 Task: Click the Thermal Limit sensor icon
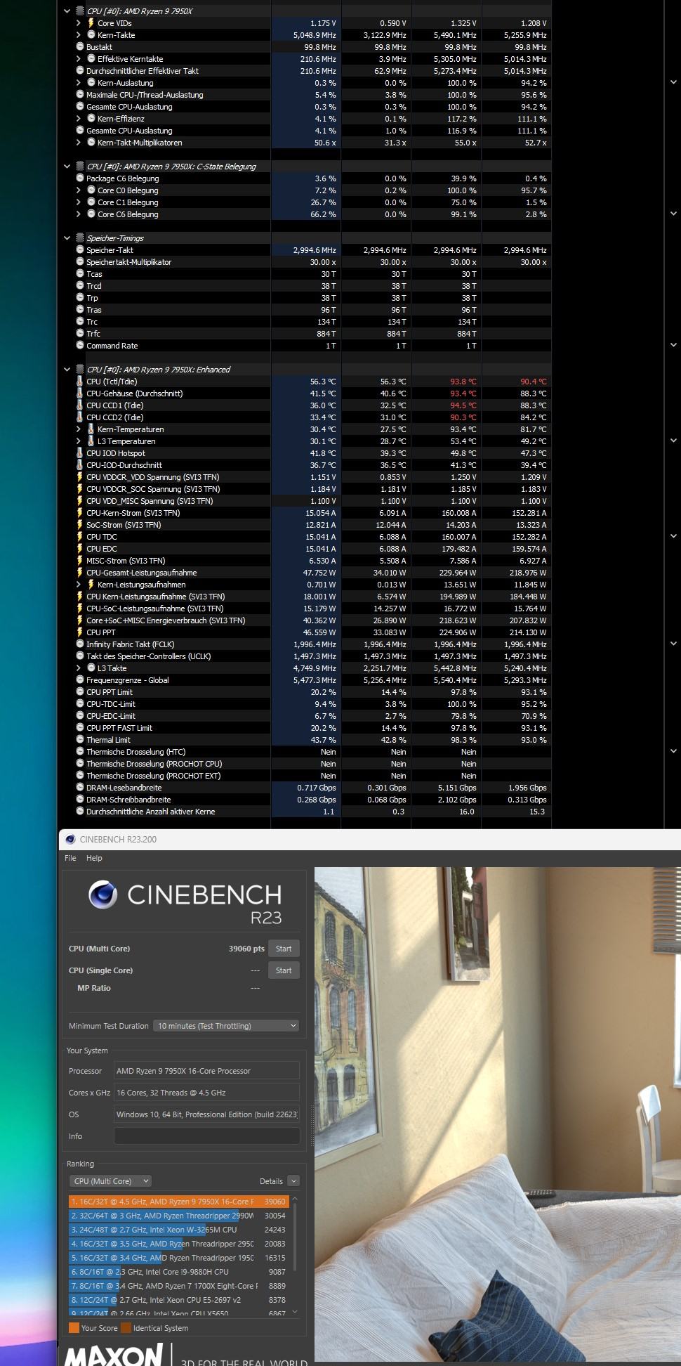click(80, 739)
